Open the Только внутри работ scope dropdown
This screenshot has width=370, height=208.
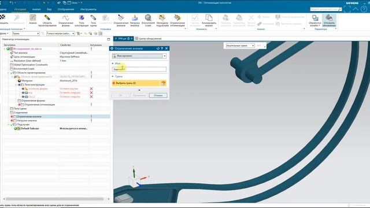pyautogui.click(x=60, y=34)
